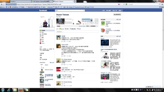This screenshot has width=164, height=92.
Task: Open friend requests icon in Facebook header
Action: click(48, 10)
